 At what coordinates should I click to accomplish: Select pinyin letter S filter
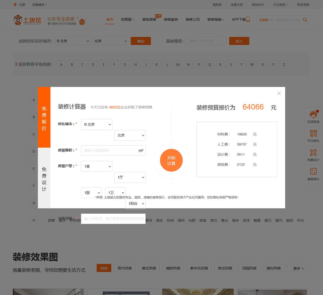point(231,64)
